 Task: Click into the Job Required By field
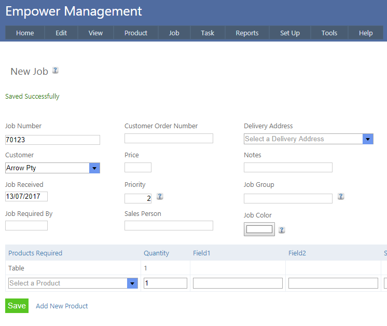pyautogui.click(x=26, y=226)
